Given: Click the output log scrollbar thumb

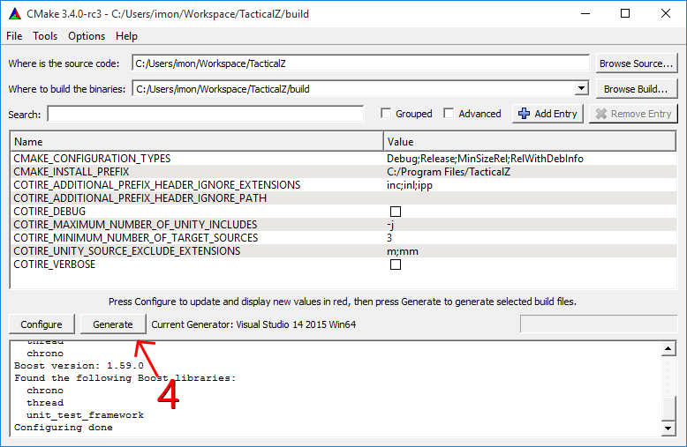Looking at the screenshot, I should click(668, 408).
